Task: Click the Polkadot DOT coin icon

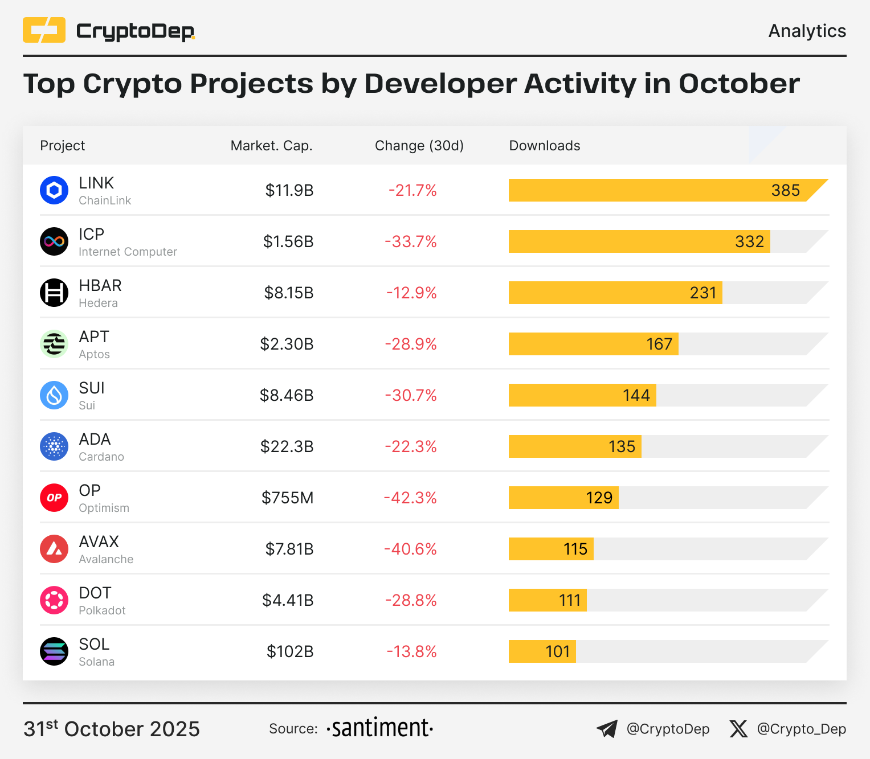Action: point(54,600)
